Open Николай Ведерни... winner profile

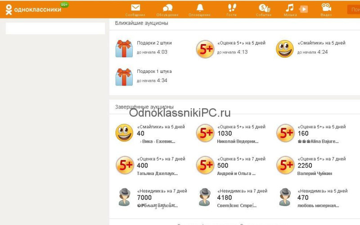(238, 142)
